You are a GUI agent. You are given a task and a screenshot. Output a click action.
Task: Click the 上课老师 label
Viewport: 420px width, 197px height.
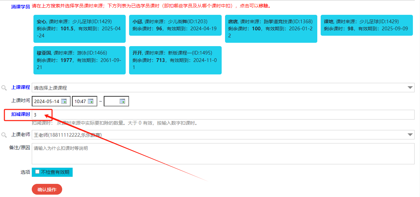coord(21,134)
